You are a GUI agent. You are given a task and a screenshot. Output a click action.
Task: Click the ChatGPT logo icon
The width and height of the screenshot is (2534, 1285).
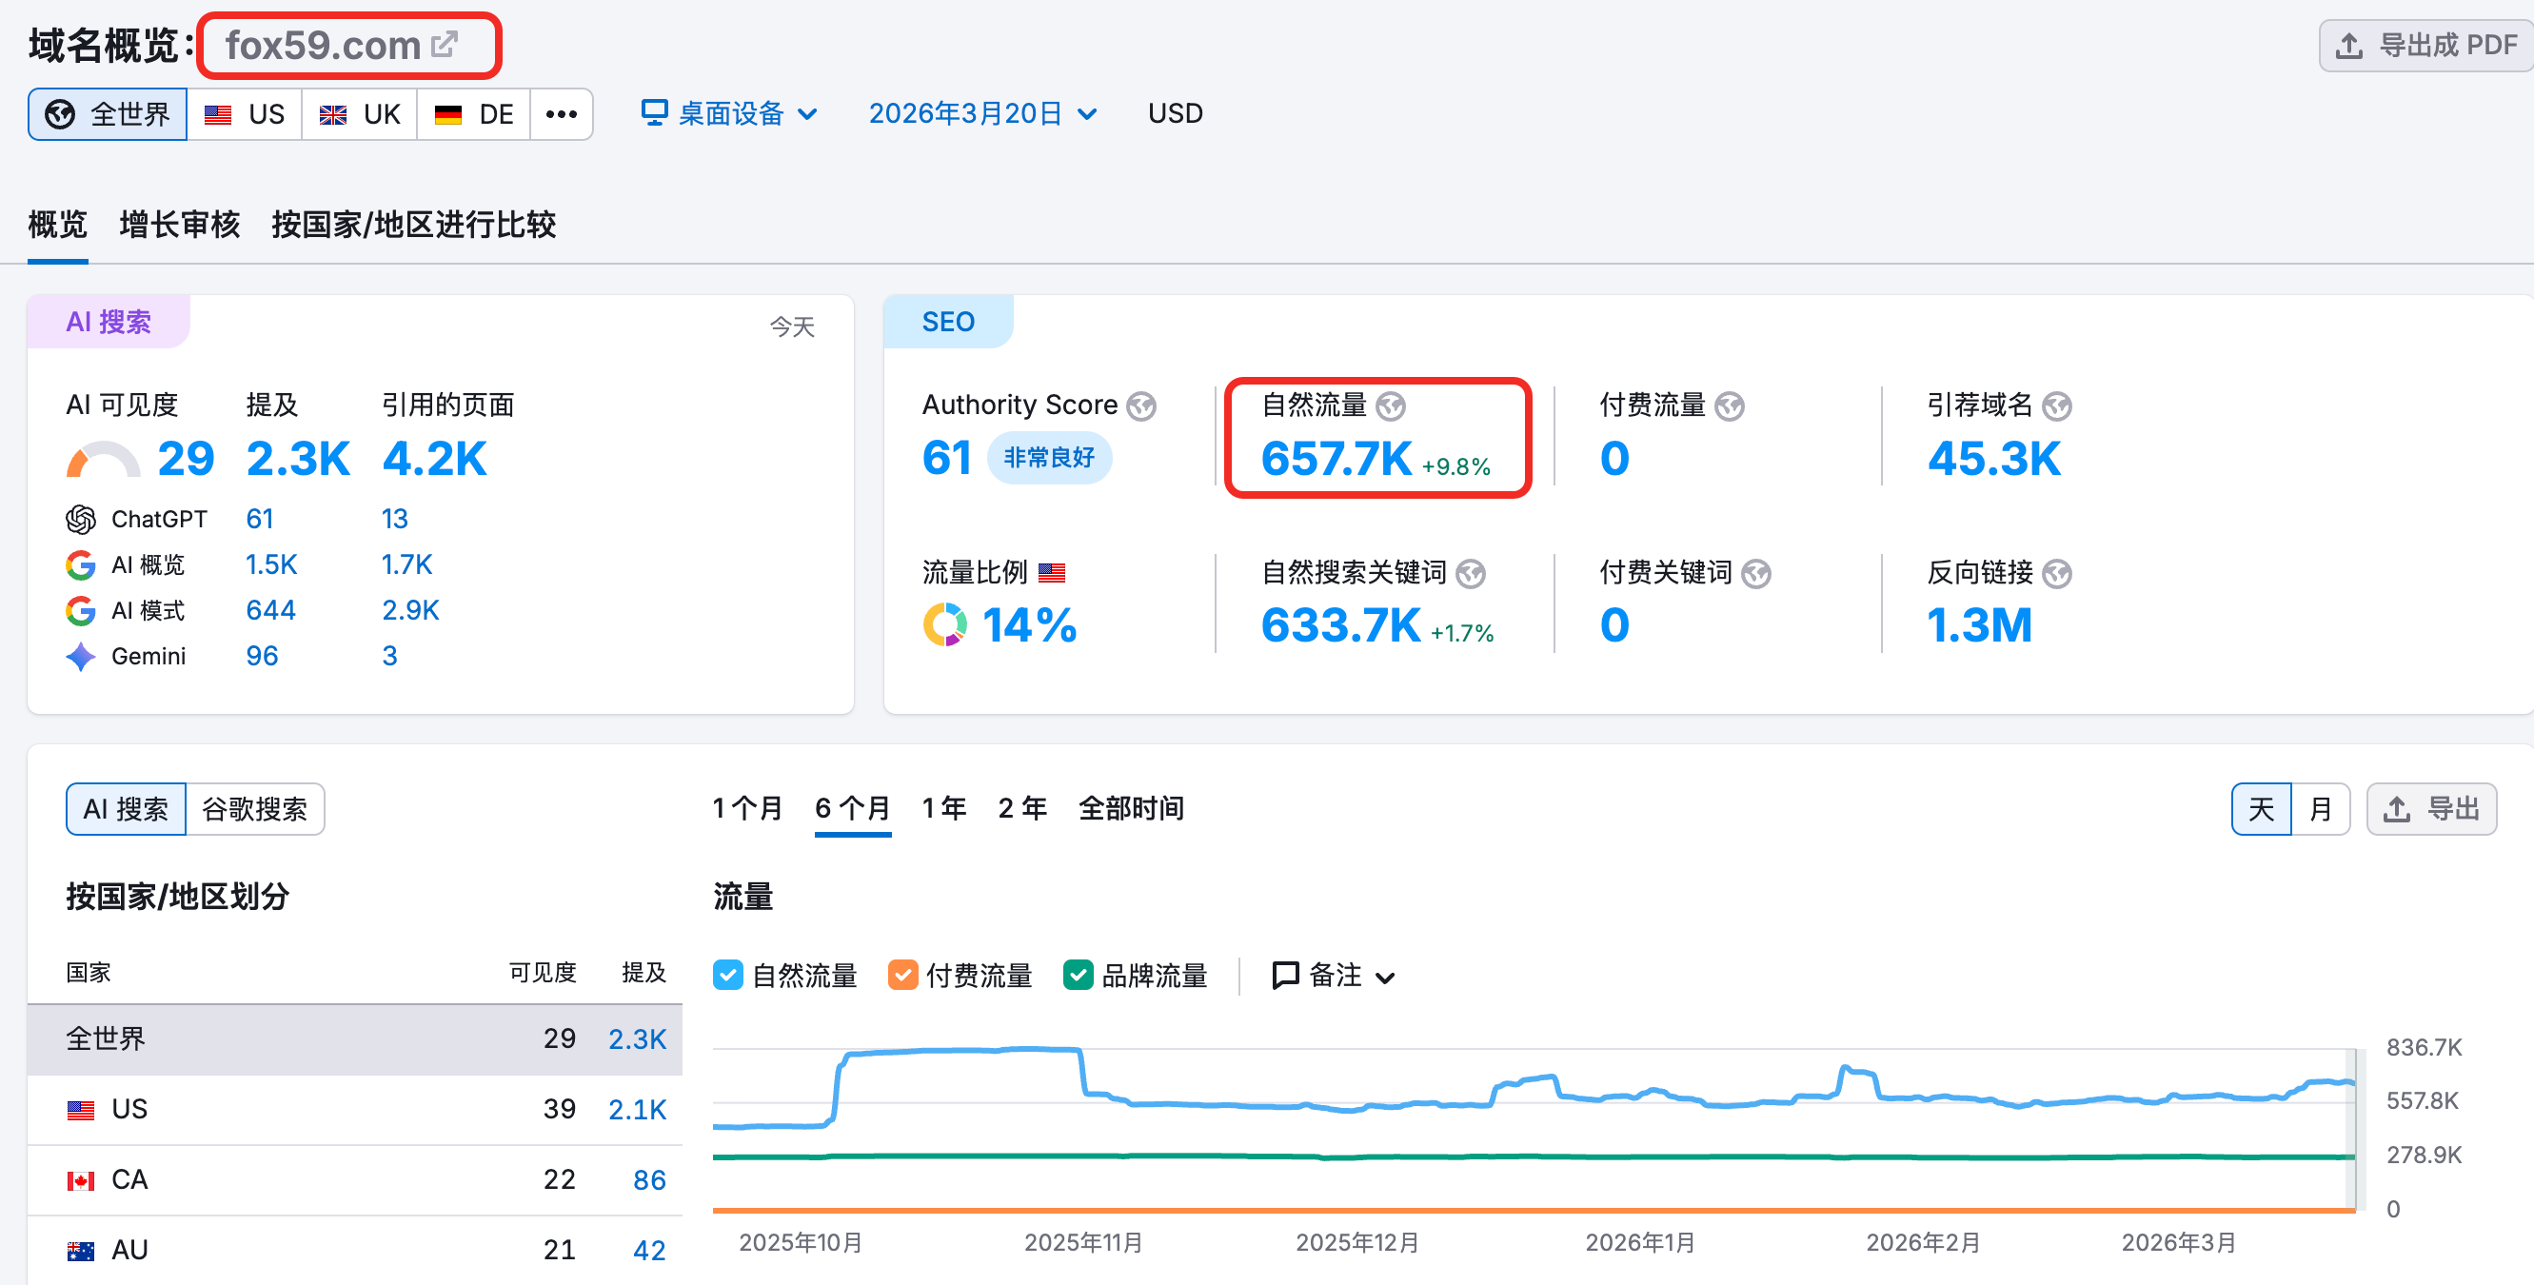pyautogui.click(x=81, y=519)
